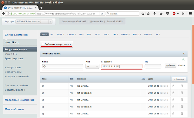Click in the Name input field
Viewport: 194px width, 118px height.
[x=63, y=66]
